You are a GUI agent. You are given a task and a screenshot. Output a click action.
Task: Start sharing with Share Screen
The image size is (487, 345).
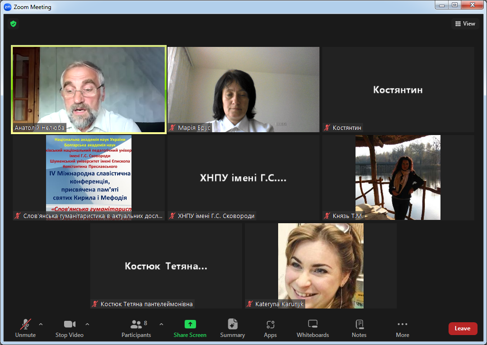point(190,328)
